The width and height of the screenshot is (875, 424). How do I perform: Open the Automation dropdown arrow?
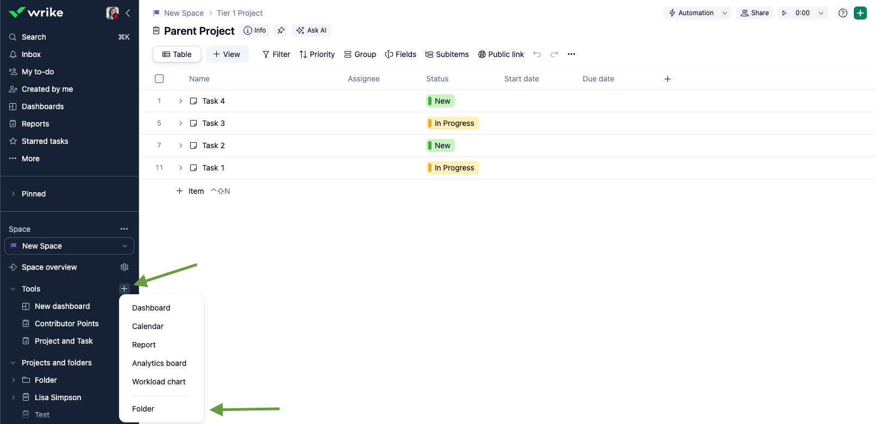[x=724, y=13]
